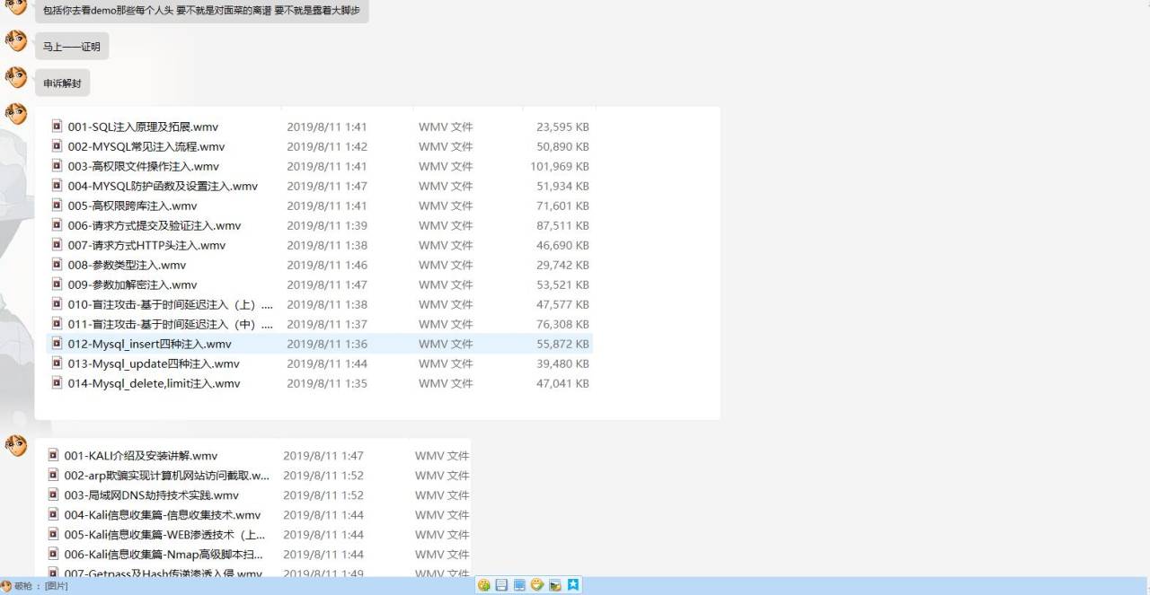The width and height of the screenshot is (1150, 595).
Task: Click the 马上——证明 message bubble
Action: coord(72,47)
